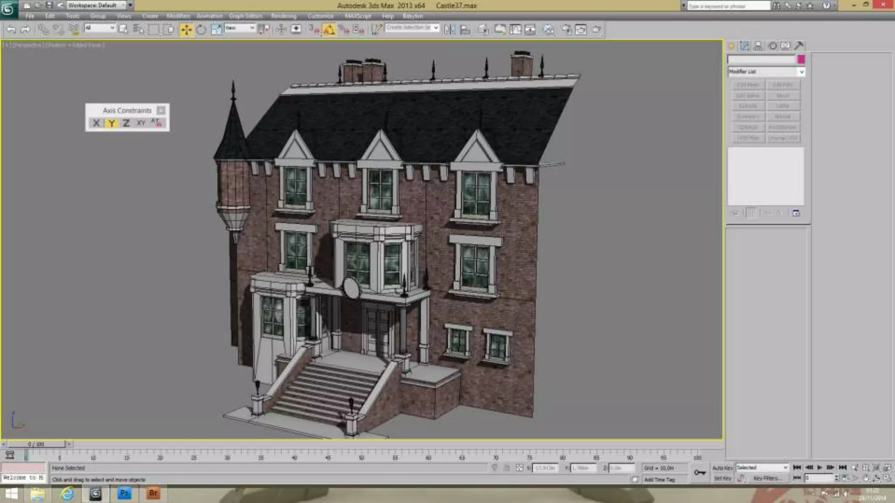The width and height of the screenshot is (895, 503).
Task: Open the Utilities hammer panel
Action: [x=799, y=46]
